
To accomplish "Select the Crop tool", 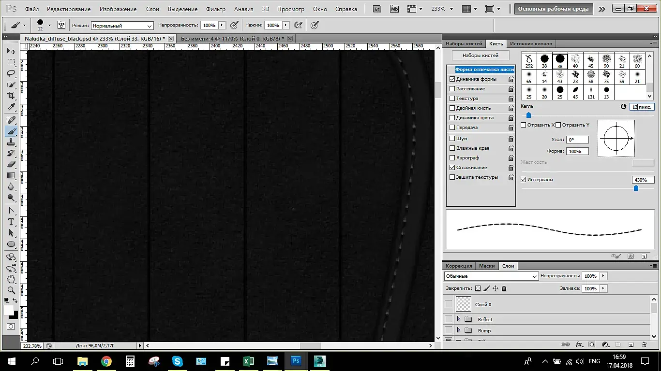I will (11, 96).
